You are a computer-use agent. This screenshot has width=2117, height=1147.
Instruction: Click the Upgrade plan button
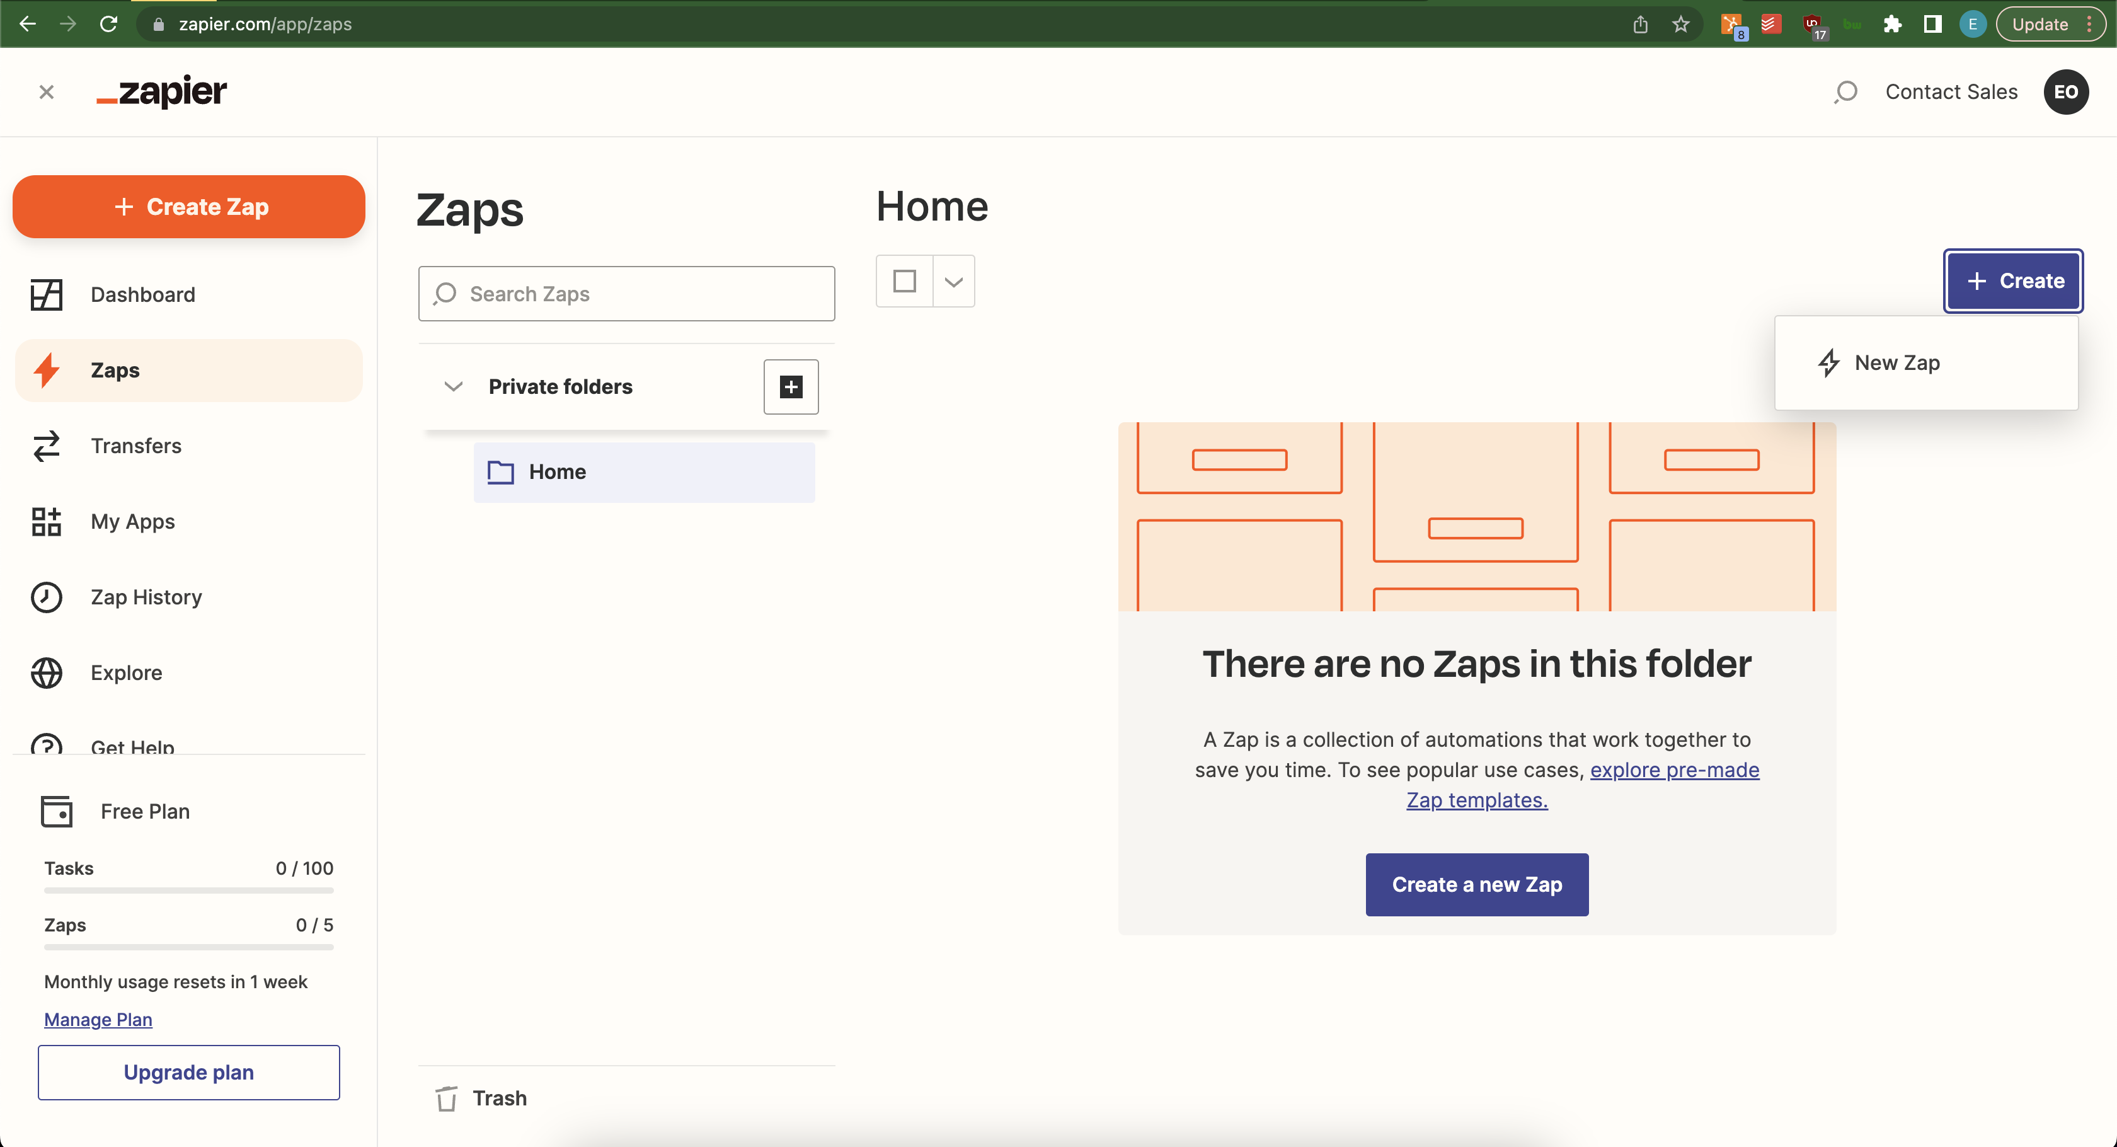[188, 1072]
